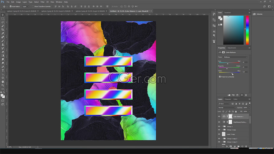Hide the Layer 3 copy layer
This screenshot has height=154, width=274.
219,134
